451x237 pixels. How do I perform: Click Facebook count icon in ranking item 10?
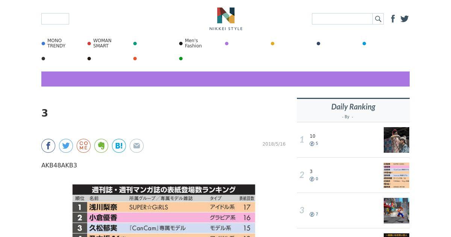click(x=312, y=144)
